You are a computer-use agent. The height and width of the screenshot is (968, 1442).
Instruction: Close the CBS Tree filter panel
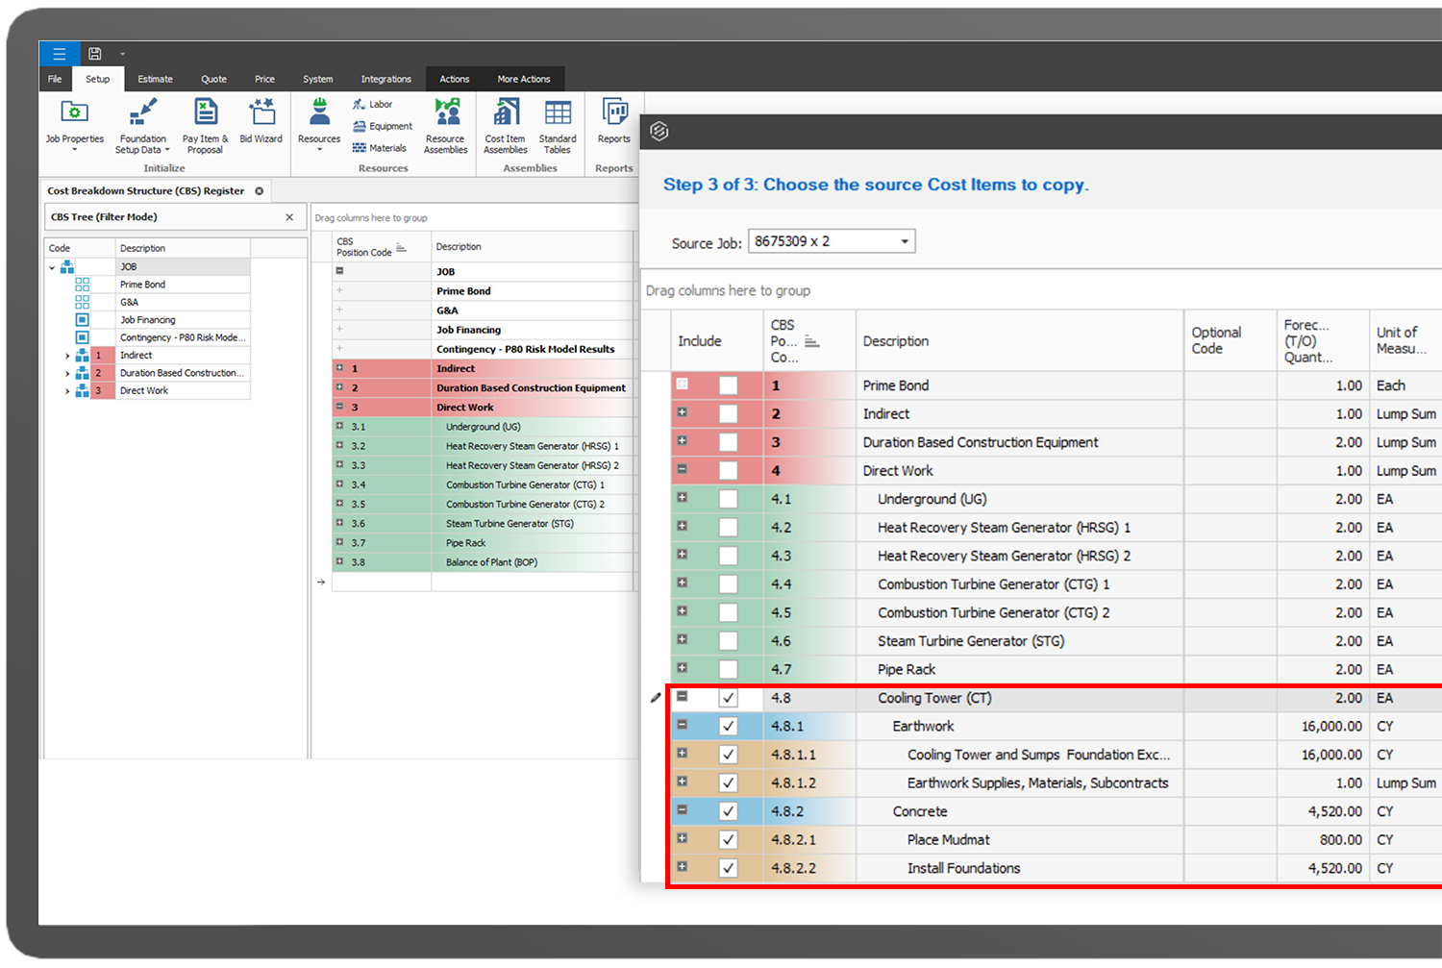[289, 217]
